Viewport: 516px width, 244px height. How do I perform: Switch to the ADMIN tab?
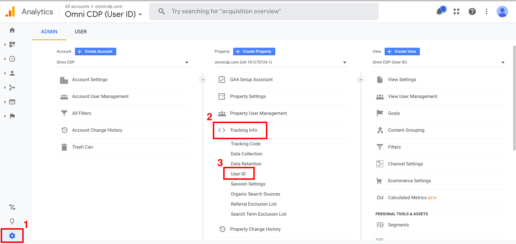tap(49, 32)
